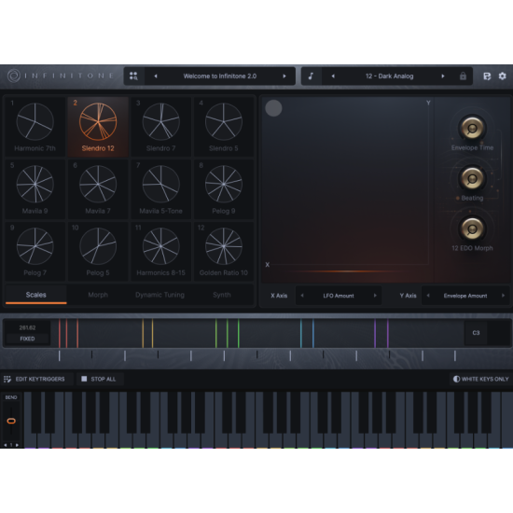
Task: Switch to the Morph tab
Action: [x=98, y=295]
